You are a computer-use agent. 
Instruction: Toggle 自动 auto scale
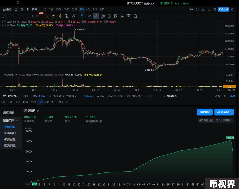(x=232, y=96)
